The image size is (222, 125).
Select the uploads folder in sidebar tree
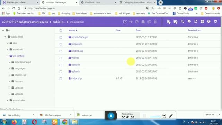click(19, 94)
